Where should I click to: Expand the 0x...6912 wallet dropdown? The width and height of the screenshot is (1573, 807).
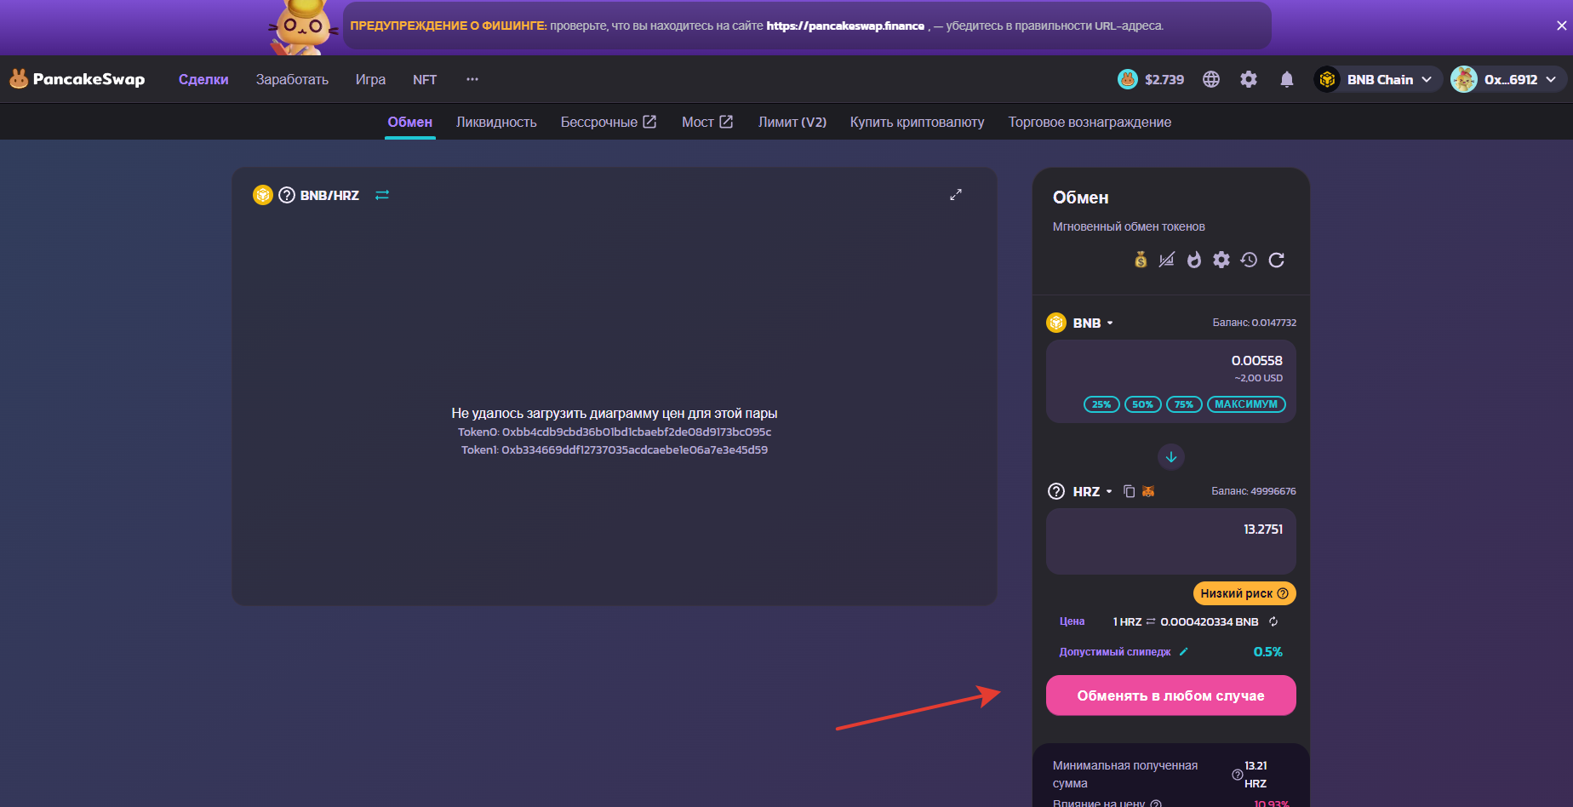coord(1508,79)
